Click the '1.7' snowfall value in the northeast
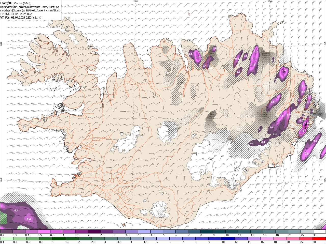326x244 pixels. 284,72
